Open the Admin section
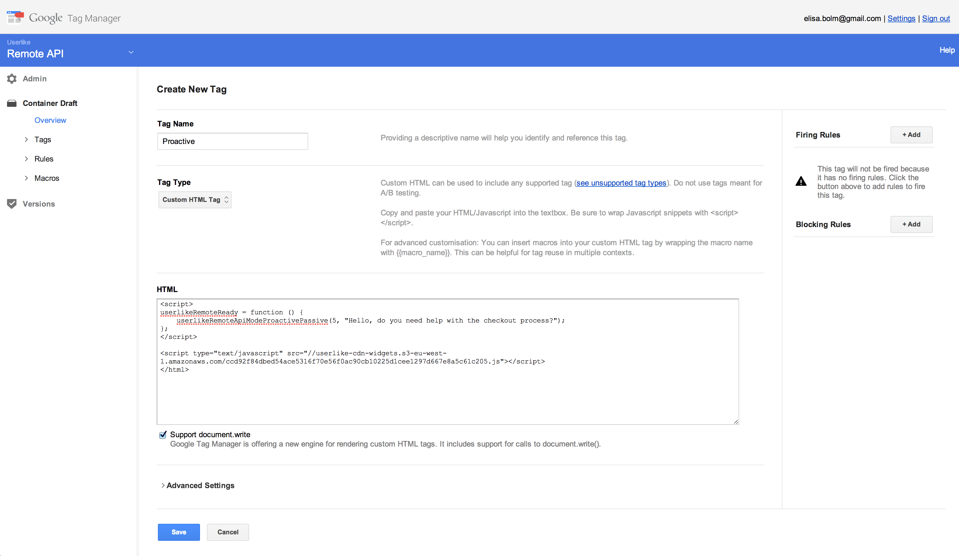Viewport: 959px width, 556px height. coord(35,79)
